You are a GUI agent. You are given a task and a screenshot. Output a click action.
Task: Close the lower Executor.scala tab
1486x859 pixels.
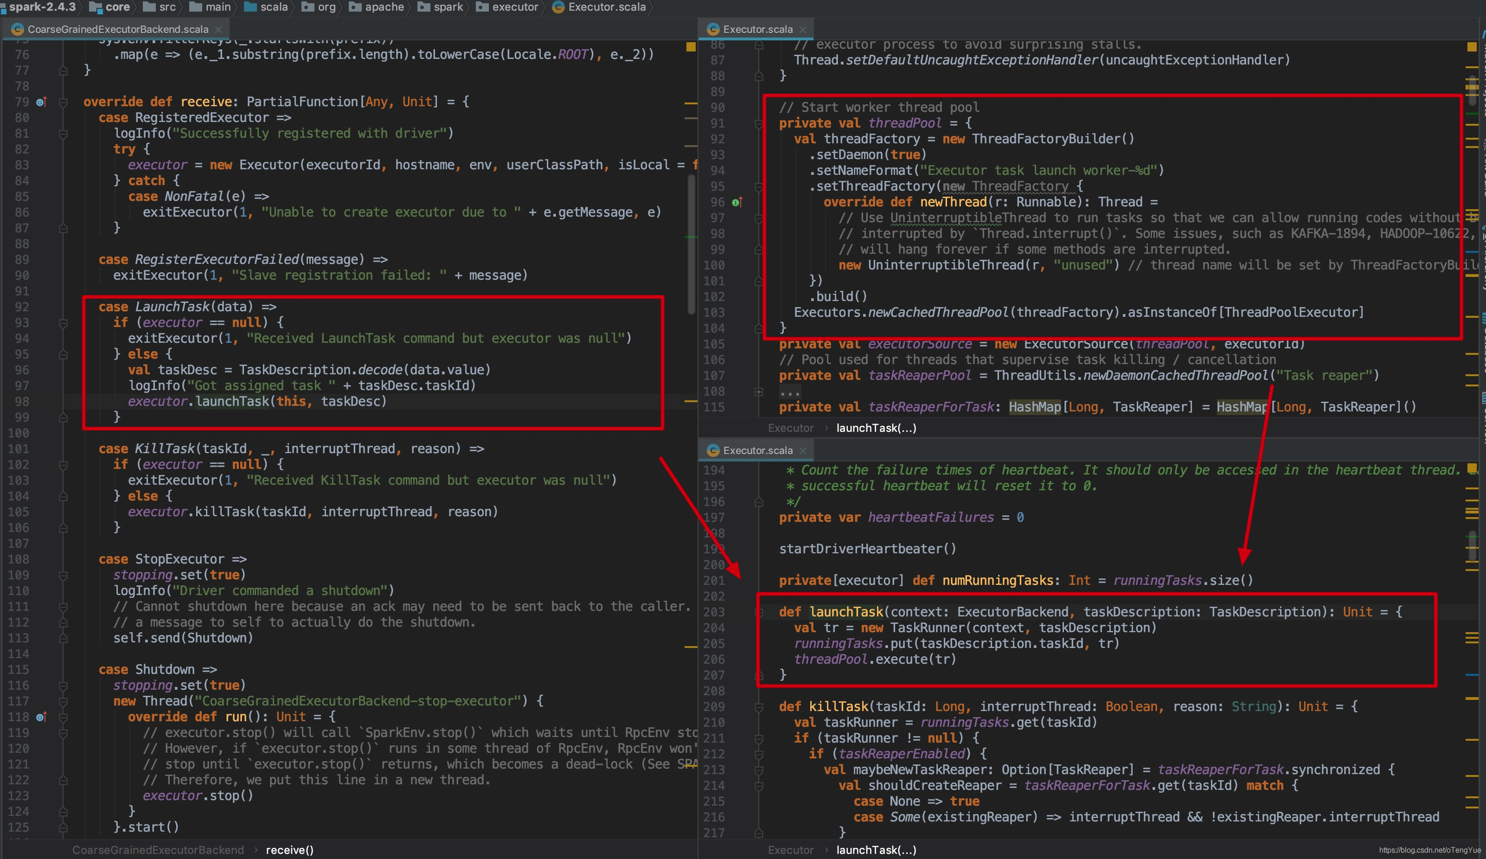802,450
